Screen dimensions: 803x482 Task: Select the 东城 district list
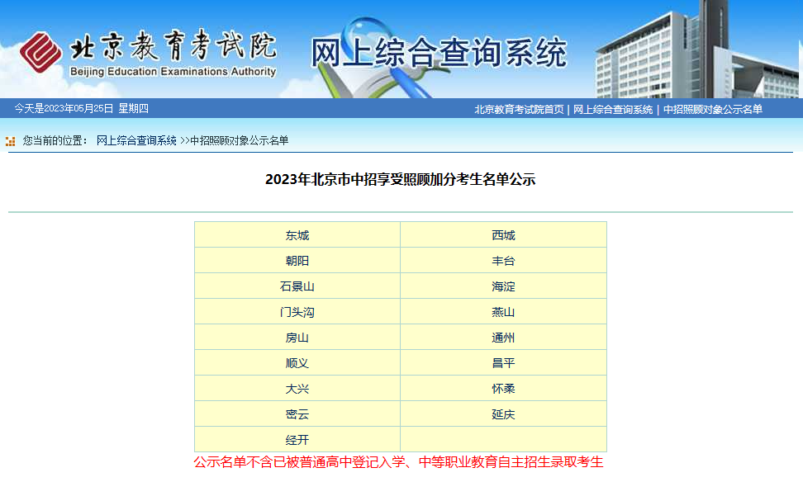[297, 235]
